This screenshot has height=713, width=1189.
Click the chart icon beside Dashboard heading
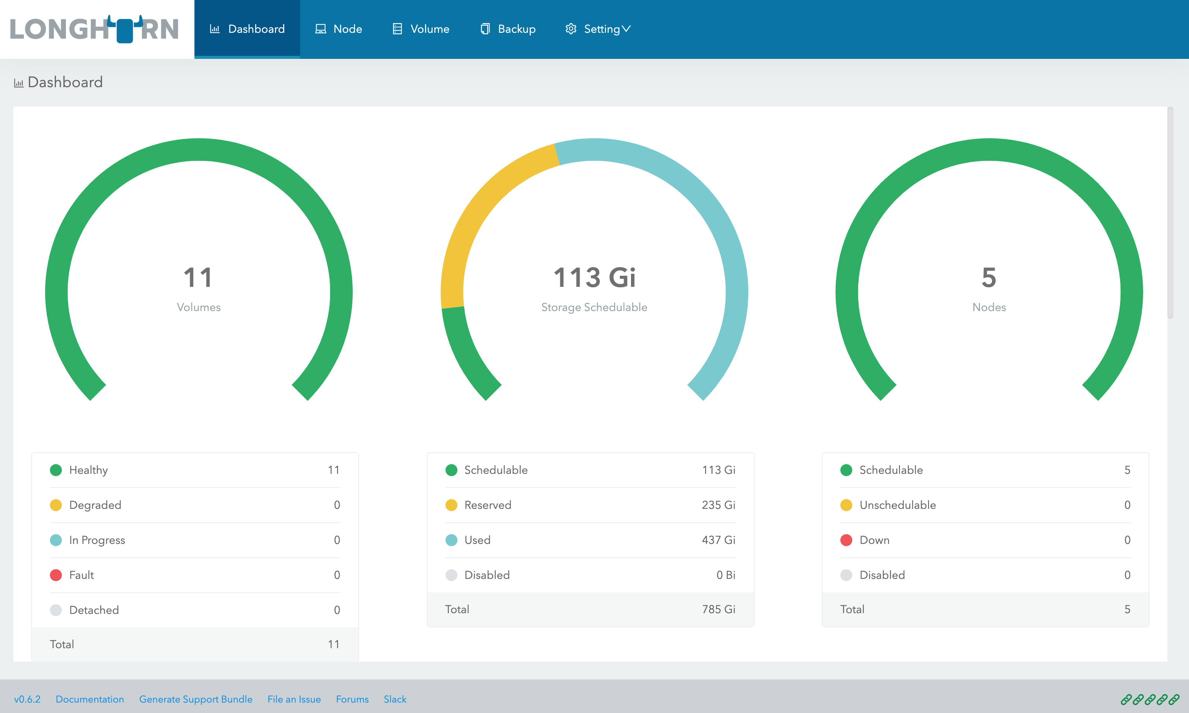click(19, 83)
